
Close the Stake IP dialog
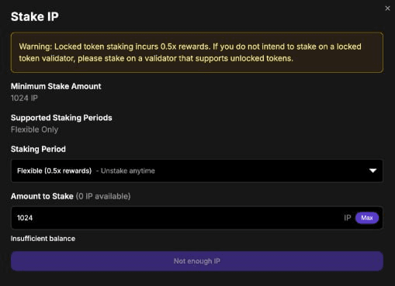tap(387, 9)
